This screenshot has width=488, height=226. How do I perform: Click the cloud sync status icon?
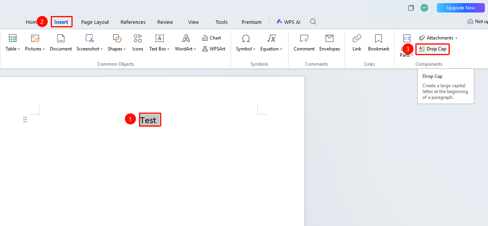point(470,22)
